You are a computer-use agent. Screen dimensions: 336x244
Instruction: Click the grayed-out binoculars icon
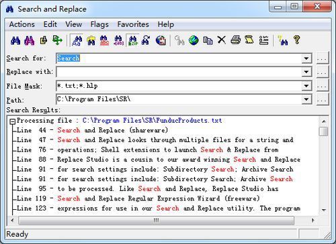(179, 40)
